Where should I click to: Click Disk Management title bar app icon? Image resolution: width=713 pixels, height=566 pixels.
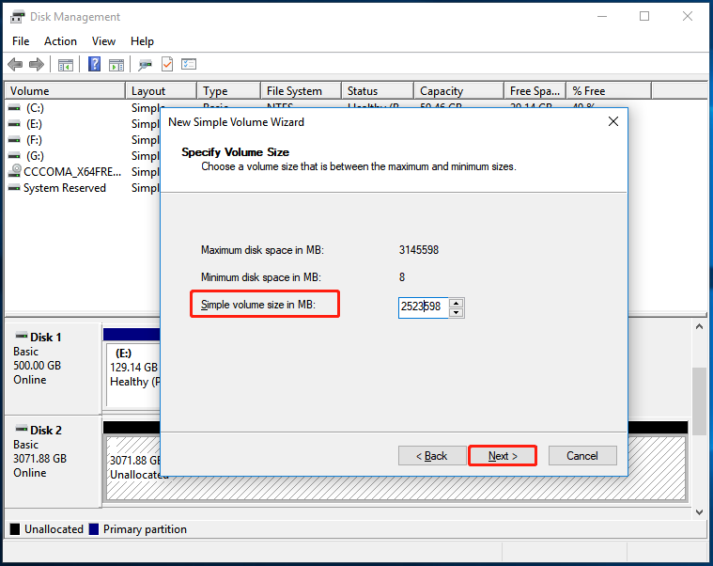click(x=17, y=17)
